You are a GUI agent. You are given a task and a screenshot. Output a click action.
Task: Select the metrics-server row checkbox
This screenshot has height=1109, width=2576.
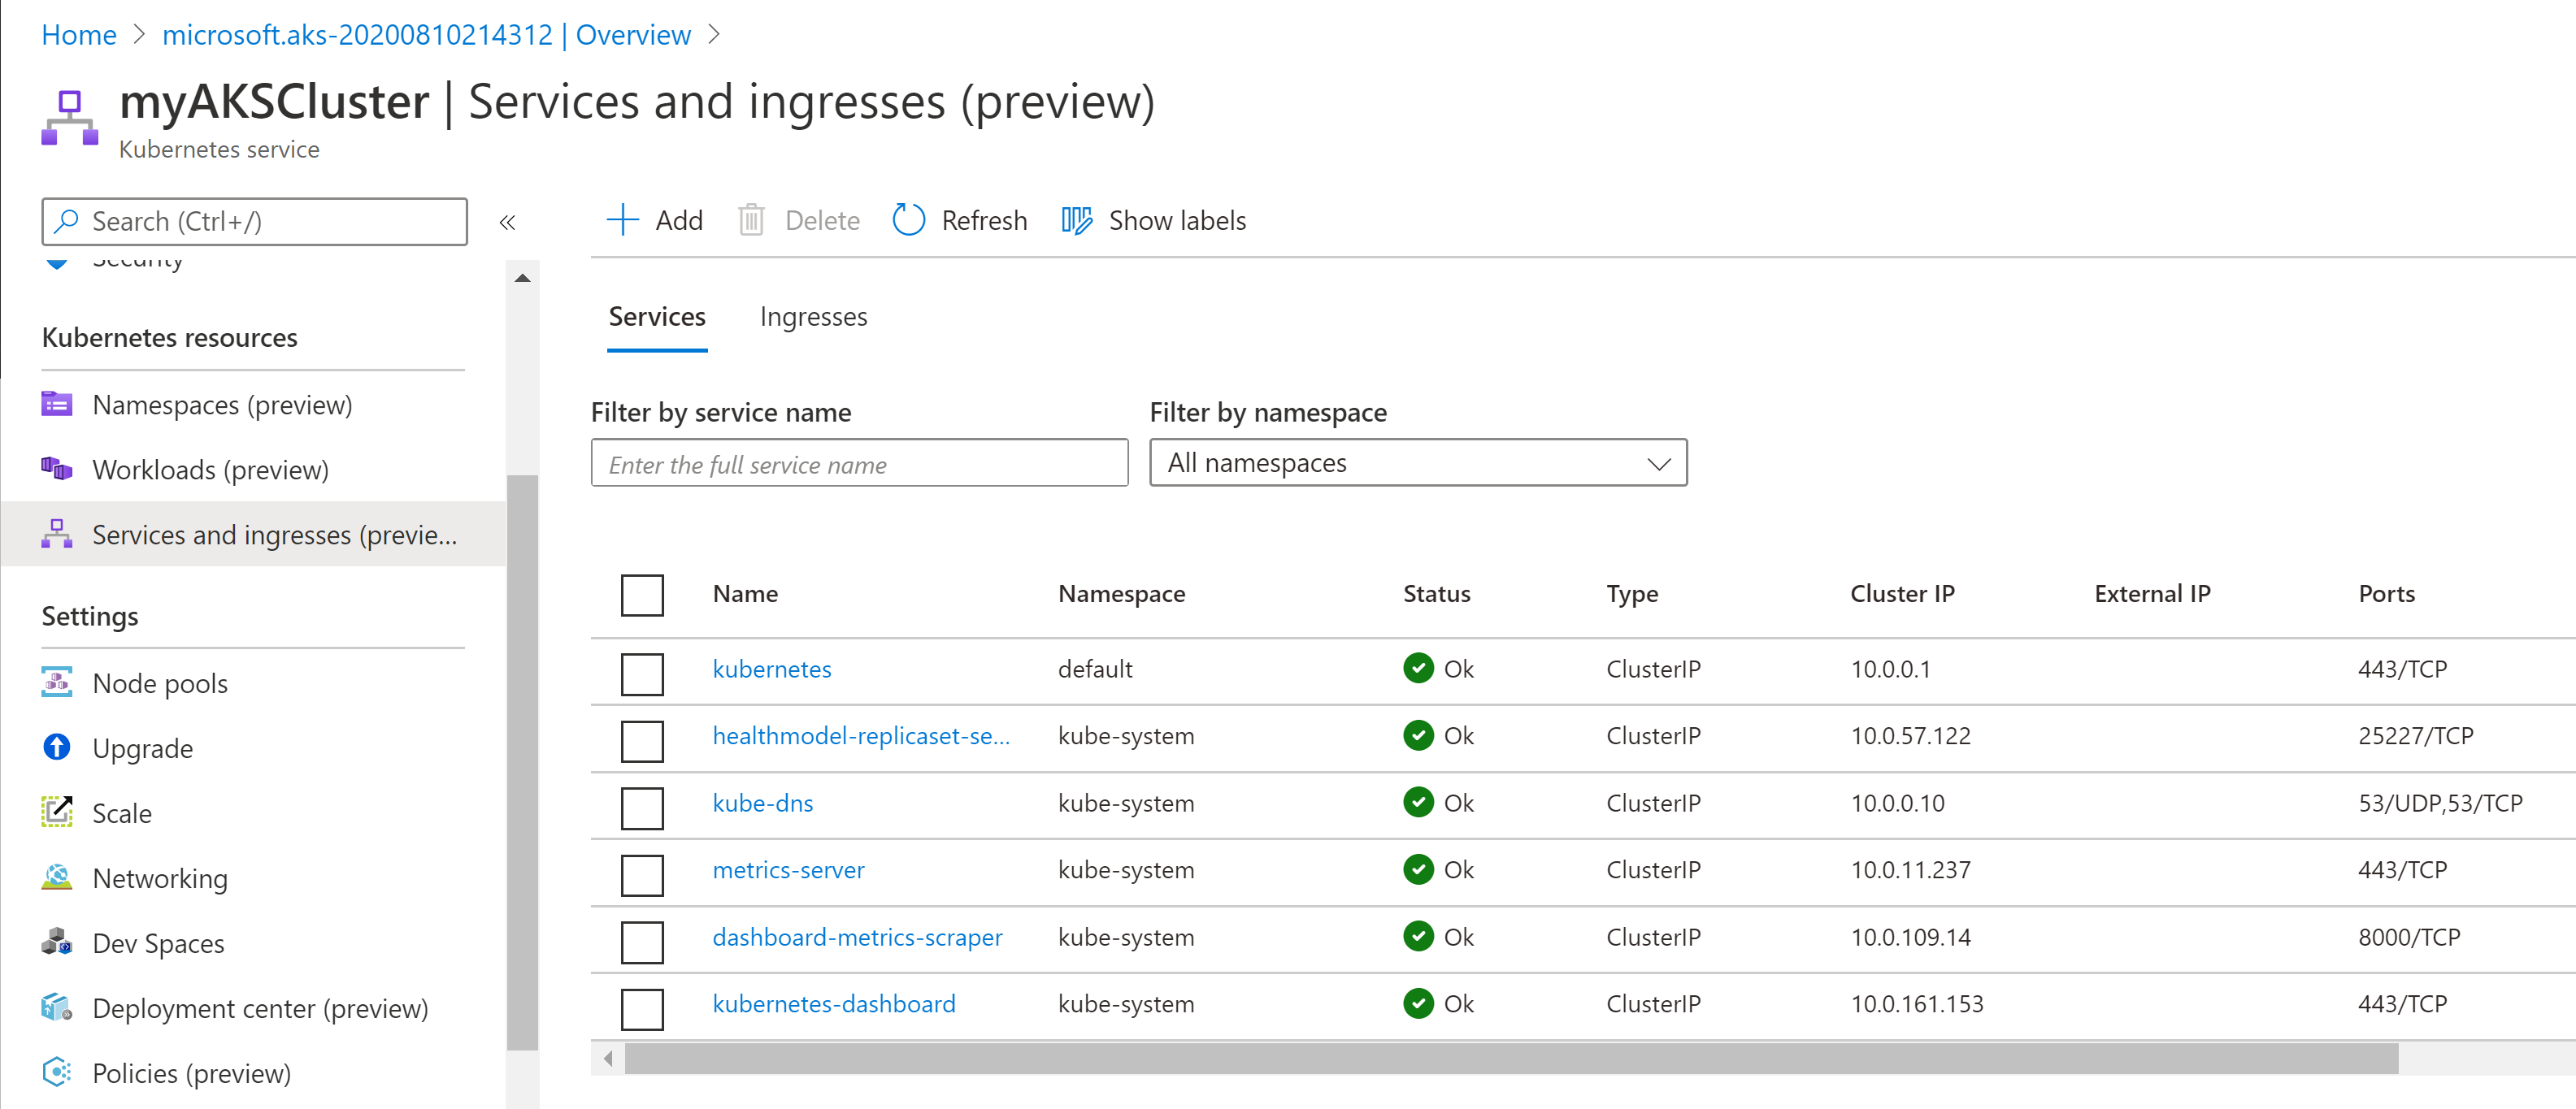(642, 874)
